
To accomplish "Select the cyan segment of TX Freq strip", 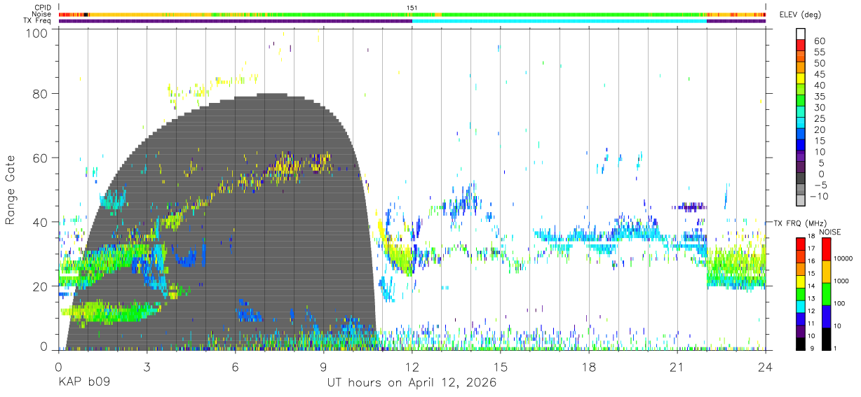I will coord(559,21).
